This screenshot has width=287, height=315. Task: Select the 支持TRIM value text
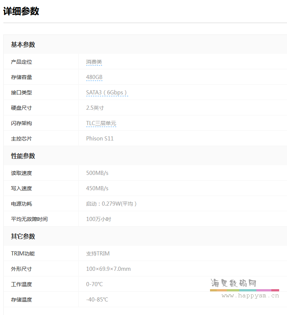98,254
